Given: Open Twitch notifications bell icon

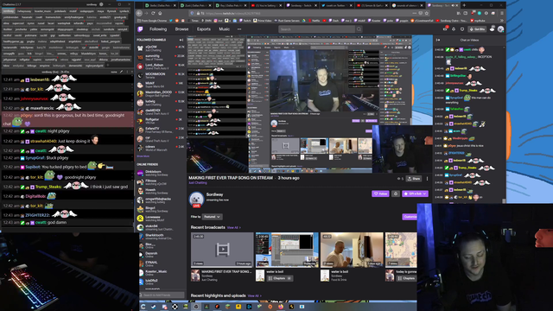Looking at the screenshot, I should click(454, 29).
